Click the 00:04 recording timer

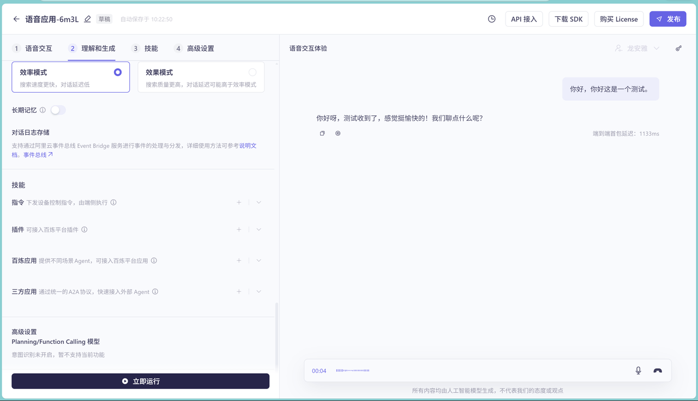pyautogui.click(x=319, y=371)
